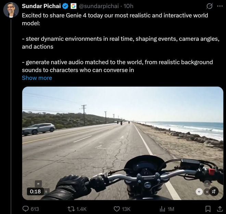Image resolution: width=226 pixels, height=214 pixels.
Task: Open the three-dot more options menu
Action: (x=220, y=6)
